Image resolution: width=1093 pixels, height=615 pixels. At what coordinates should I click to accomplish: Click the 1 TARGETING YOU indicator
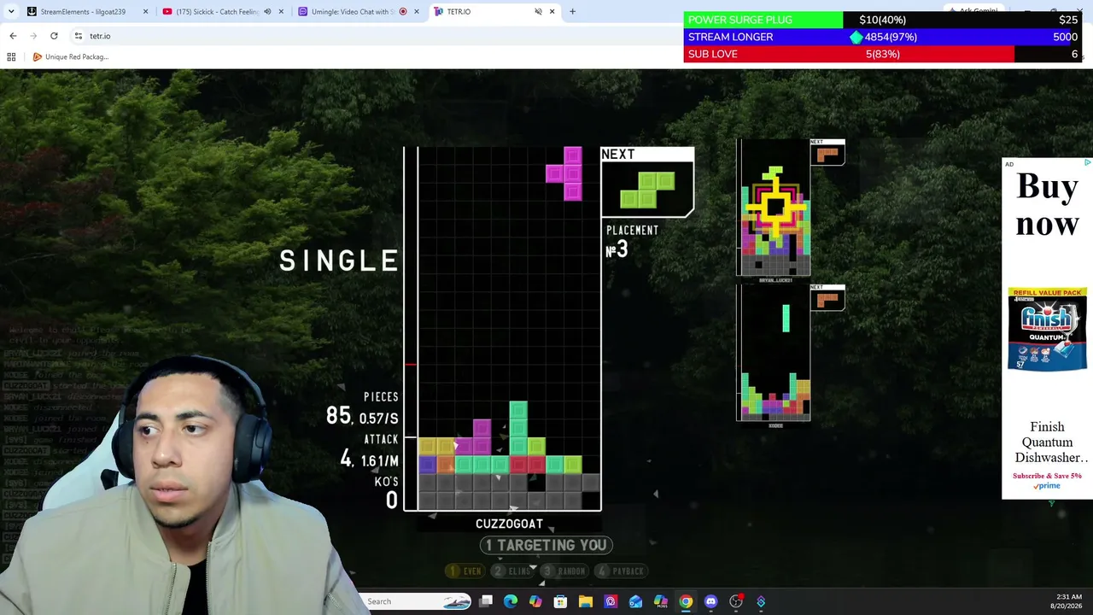click(x=546, y=545)
